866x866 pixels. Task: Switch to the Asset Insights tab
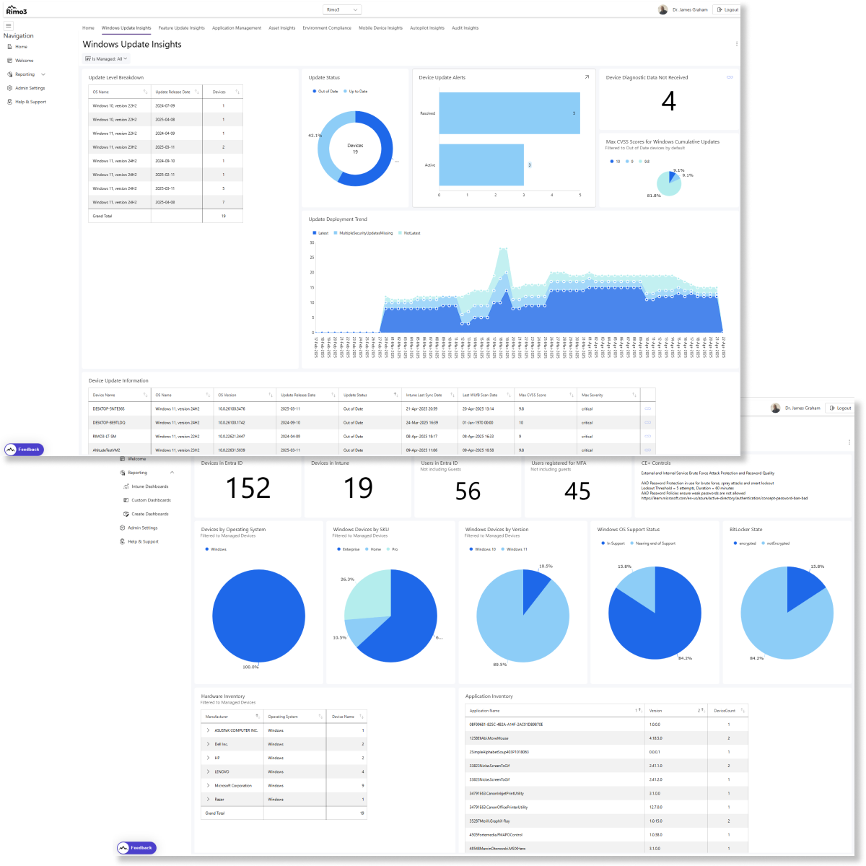tap(282, 28)
